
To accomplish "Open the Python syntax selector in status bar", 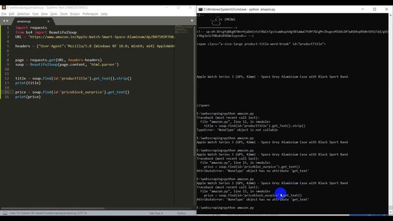I will pos(182,213).
